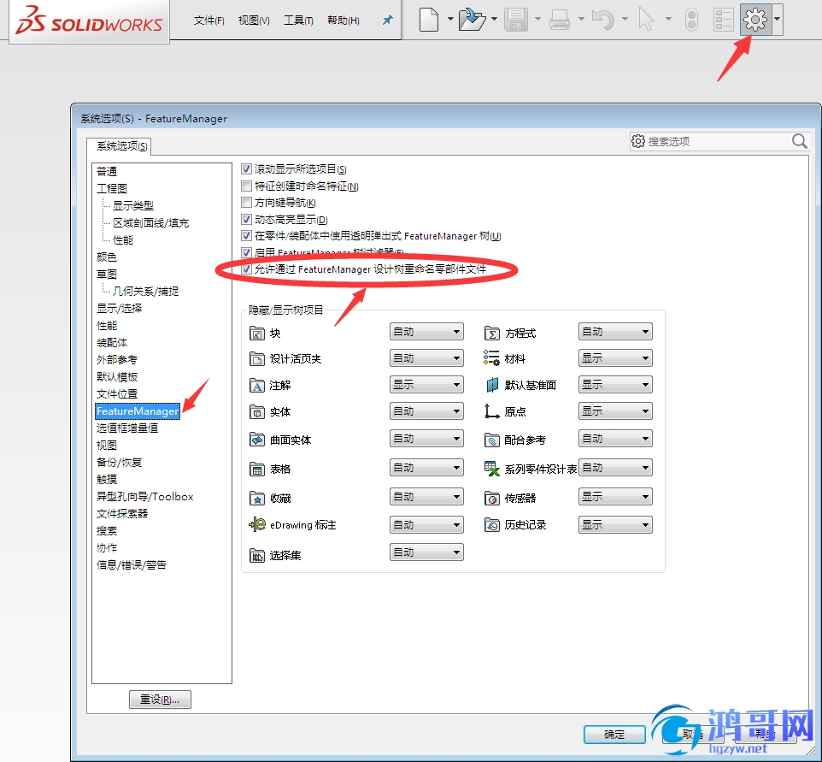
Task: Click the 选择集 selection sets icon
Action: click(x=257, y=555)
